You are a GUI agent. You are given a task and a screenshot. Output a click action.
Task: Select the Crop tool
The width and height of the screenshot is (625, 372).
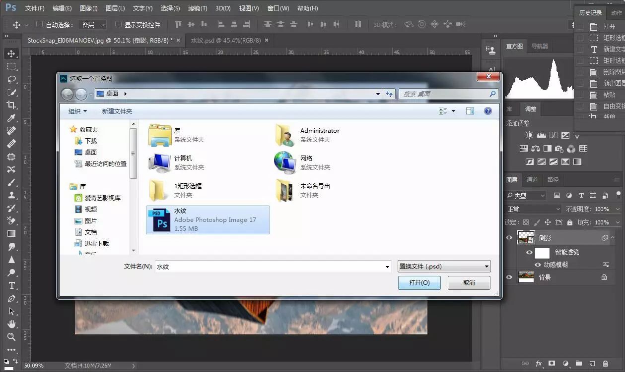pyautogui.click(x=11, y=105)
